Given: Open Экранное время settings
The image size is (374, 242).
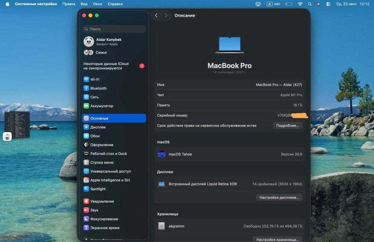Looking at the screenshot, I should coord(101,227).
